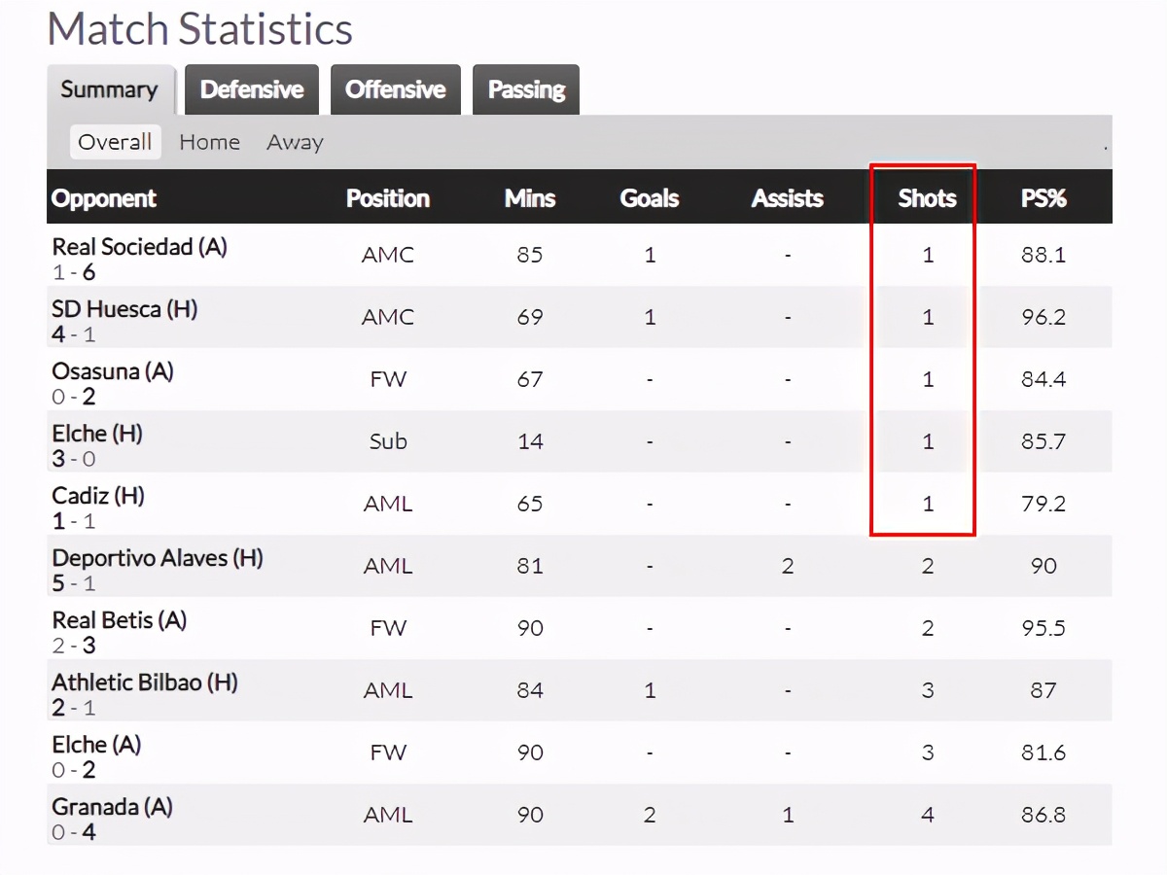
Task: Click the 2 goals cell in Granada row
Action: coord(650,815)
